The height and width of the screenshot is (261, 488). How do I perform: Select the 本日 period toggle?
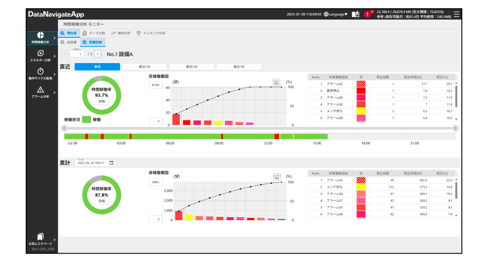tap(97, 67)
